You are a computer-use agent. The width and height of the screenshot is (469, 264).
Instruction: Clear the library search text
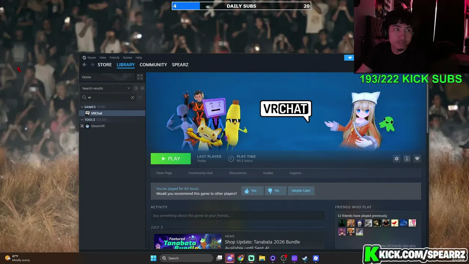click(x=133, y=98)
